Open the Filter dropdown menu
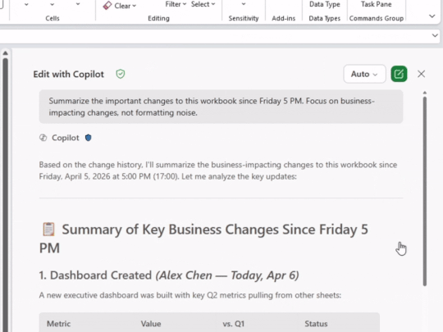Image resolution: width=443 pixels, height=332 pixels. pyautogui.click(x=176, y=4)
